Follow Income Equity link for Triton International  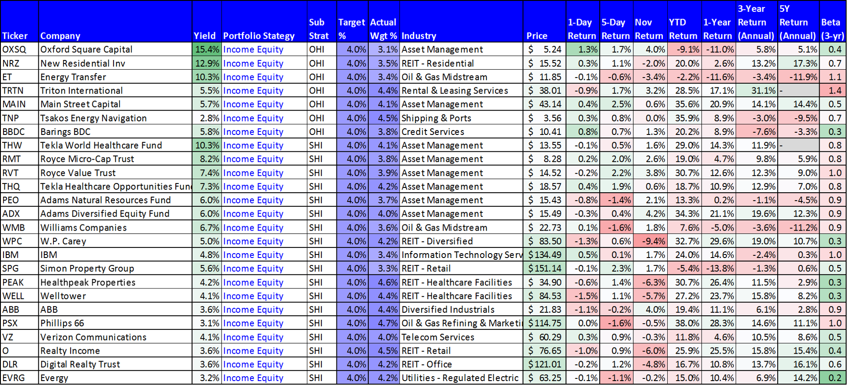(x=253, y=90)
